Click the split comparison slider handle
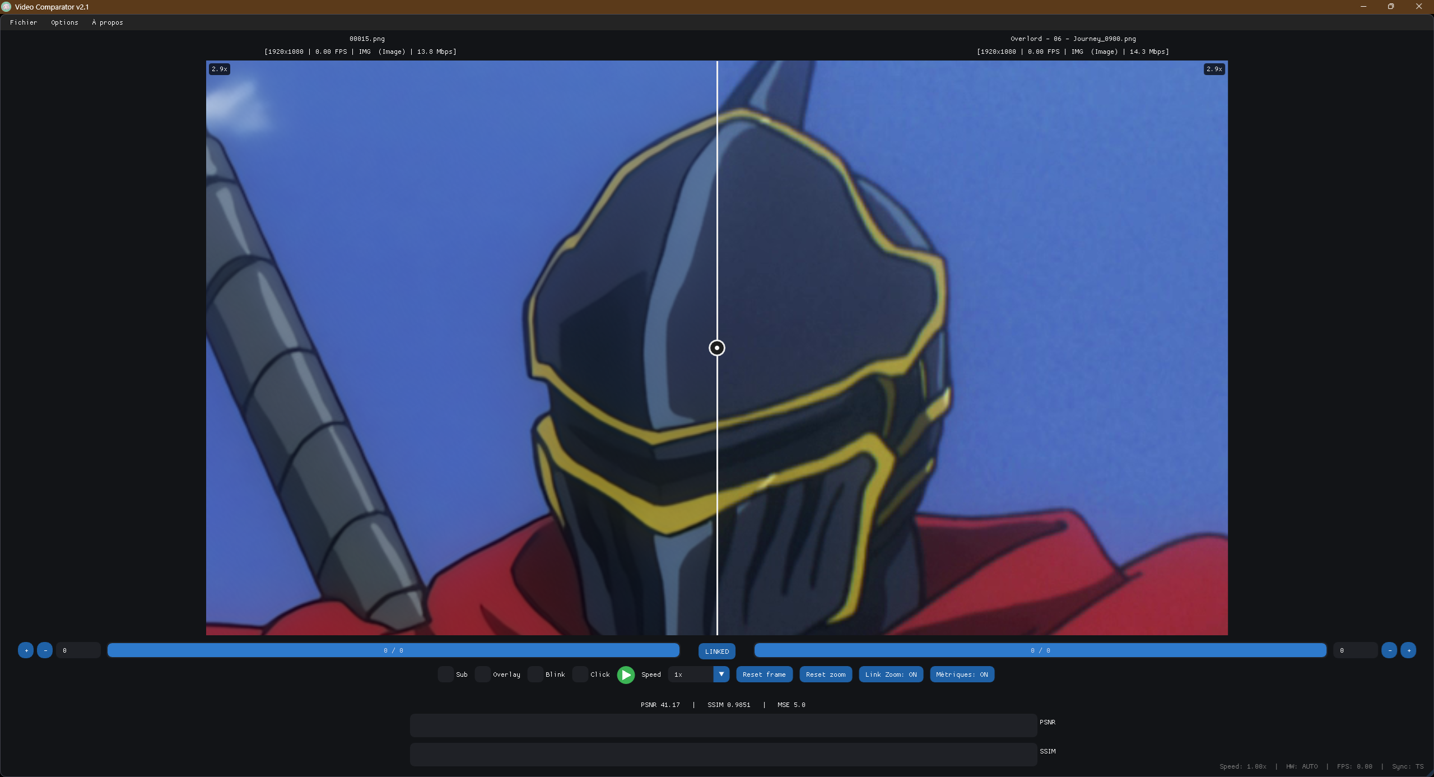 click(x=717, y=348)
